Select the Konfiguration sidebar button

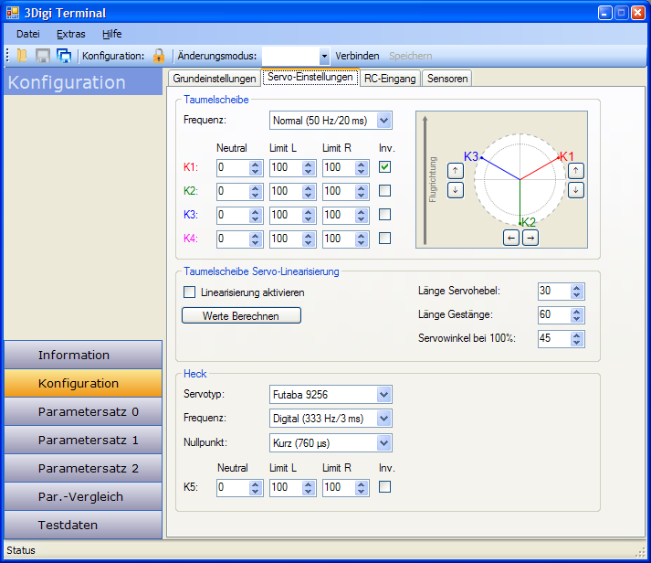(x=83, y=383)
